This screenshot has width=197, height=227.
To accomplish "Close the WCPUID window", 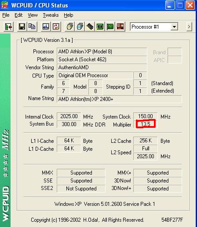I will (190, 5).
